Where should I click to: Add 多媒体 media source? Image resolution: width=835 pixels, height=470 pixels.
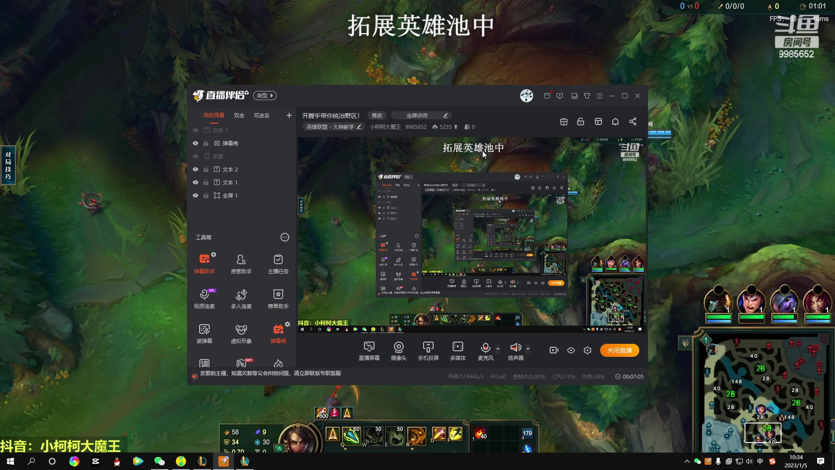(x=458, y=351)
